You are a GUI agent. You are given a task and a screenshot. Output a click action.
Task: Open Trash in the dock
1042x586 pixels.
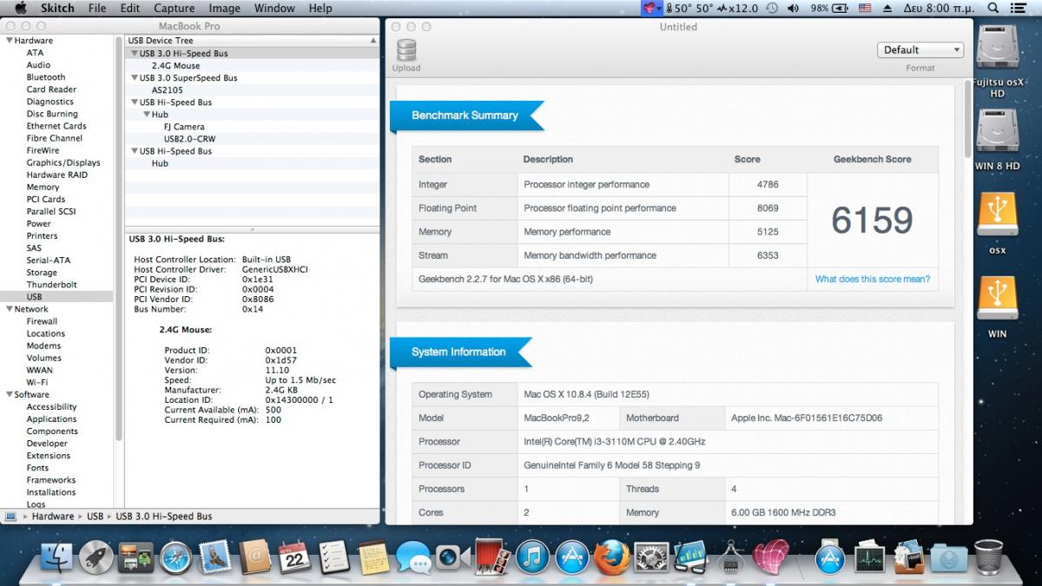[988, 556]
